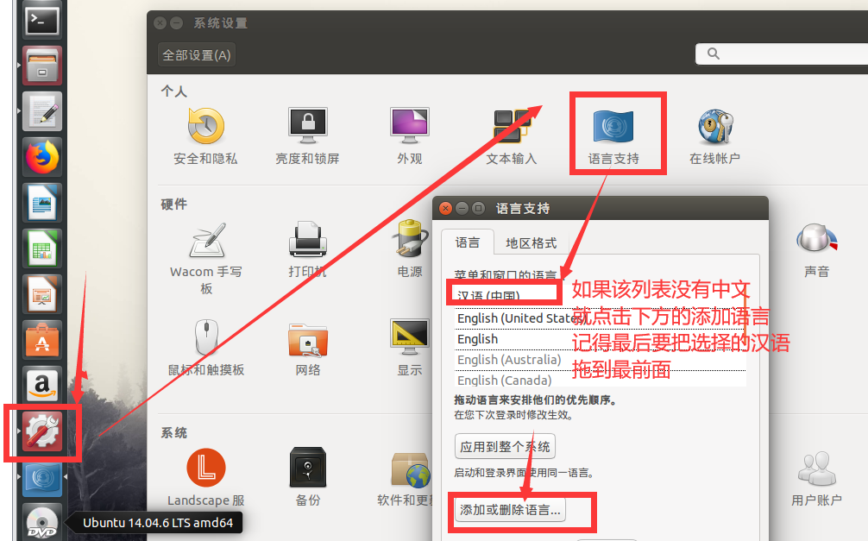The image size is (868, 541).
Task: Open Backups (备份) settings
Action: [x=308, y=477]
